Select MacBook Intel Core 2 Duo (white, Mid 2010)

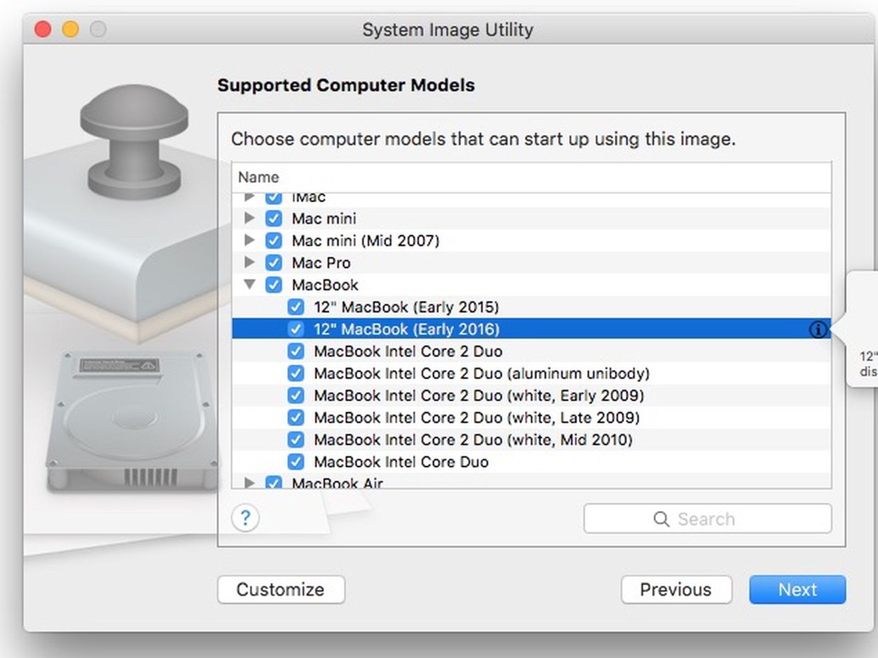[473, 440]
